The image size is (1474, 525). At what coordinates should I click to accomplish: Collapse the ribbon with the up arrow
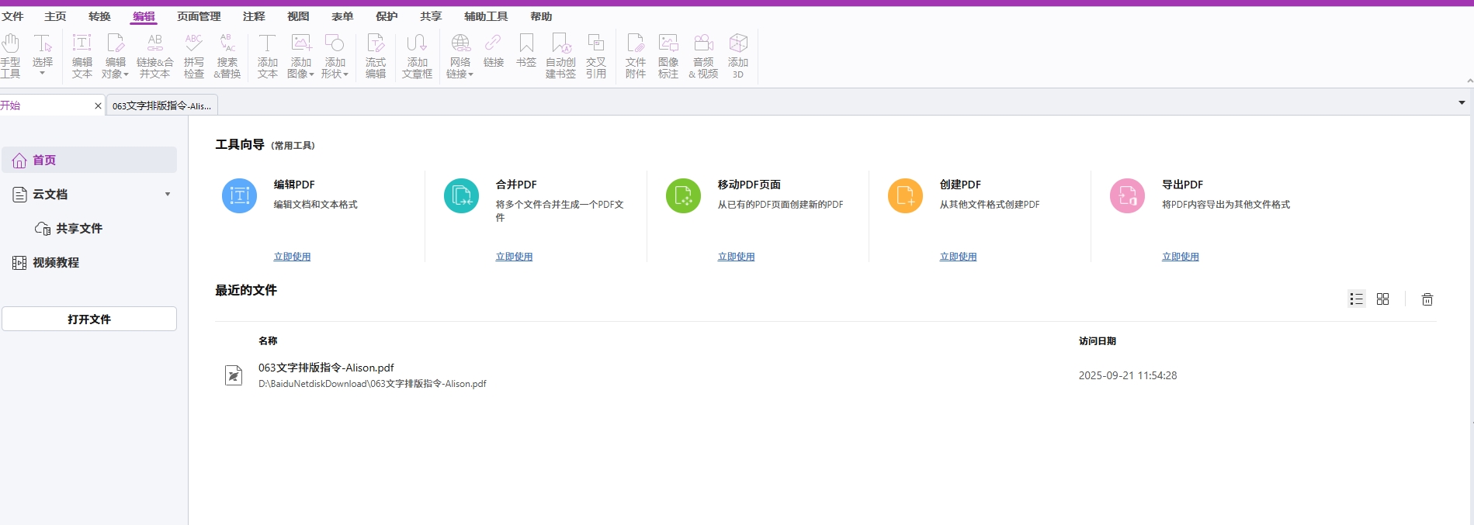tap(1469, 81)
